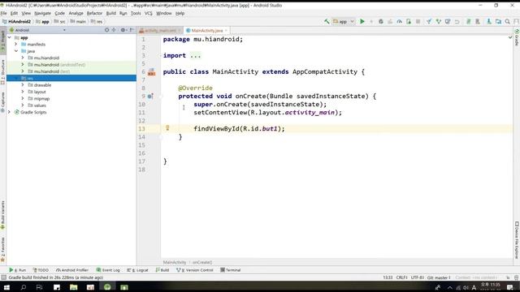The width and height of the screenshot is (520, 292).
Task: Collapse the java folder
Action: click(x=16, y=51)
